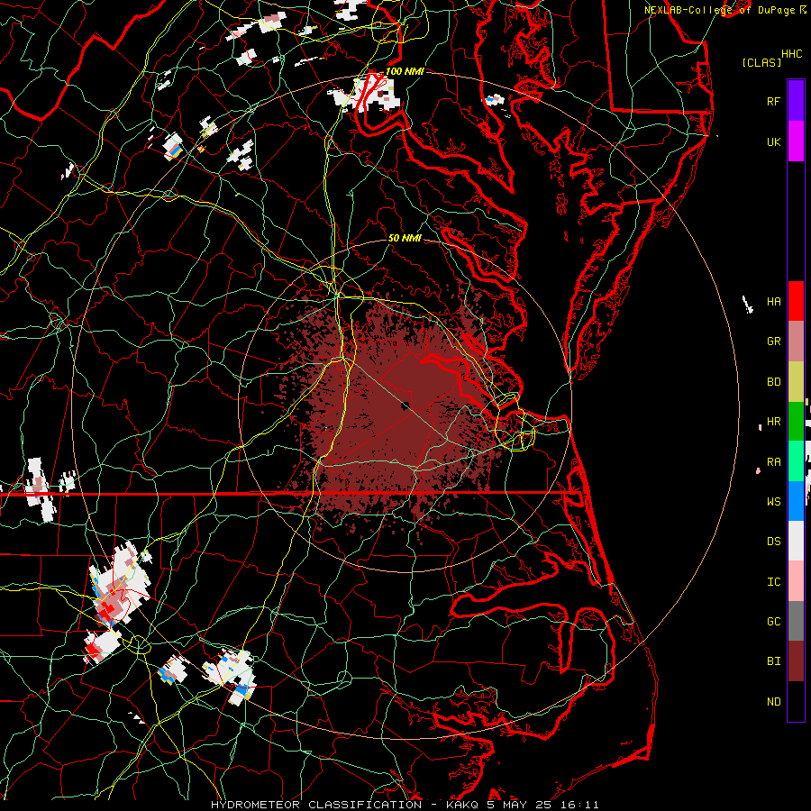
Task: Pick the HR green legend swatch
Action: point(796,422)
